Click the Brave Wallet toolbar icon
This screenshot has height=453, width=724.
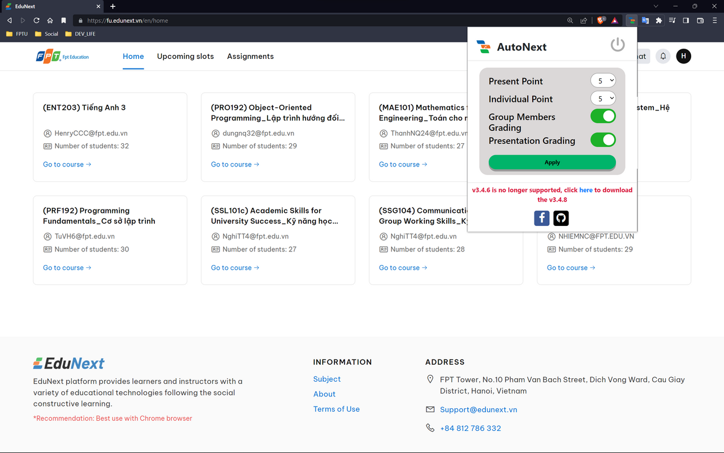[x=700, y=20]
